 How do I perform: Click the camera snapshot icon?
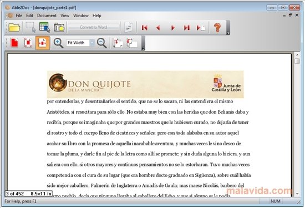[x=59, y=27]
